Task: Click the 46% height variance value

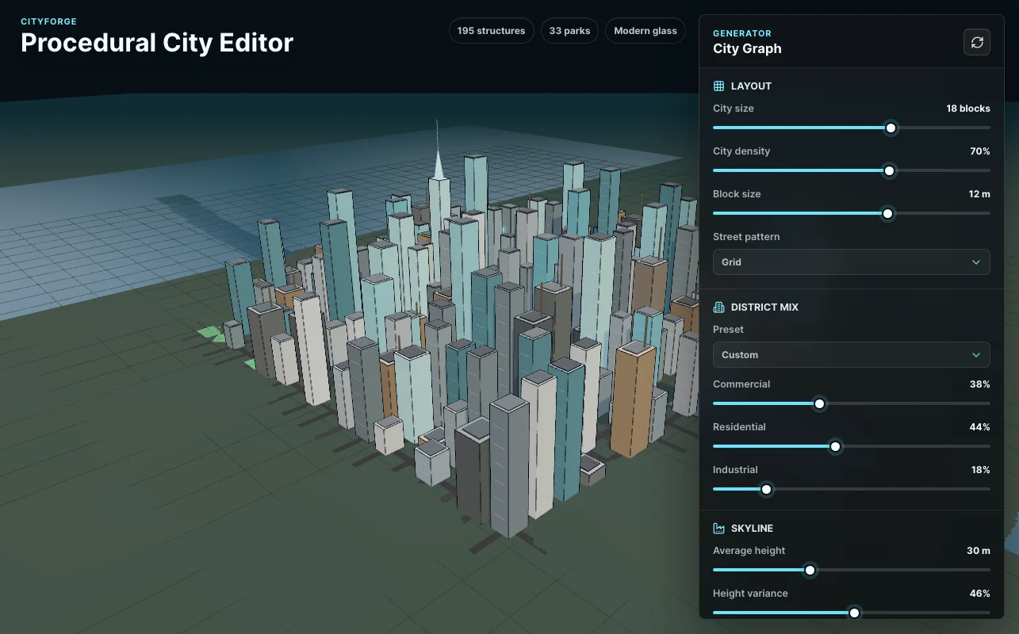Action: [x=980, y=594]
